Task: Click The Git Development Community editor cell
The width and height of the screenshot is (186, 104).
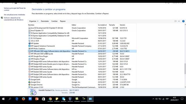Action: coord(84,87)
